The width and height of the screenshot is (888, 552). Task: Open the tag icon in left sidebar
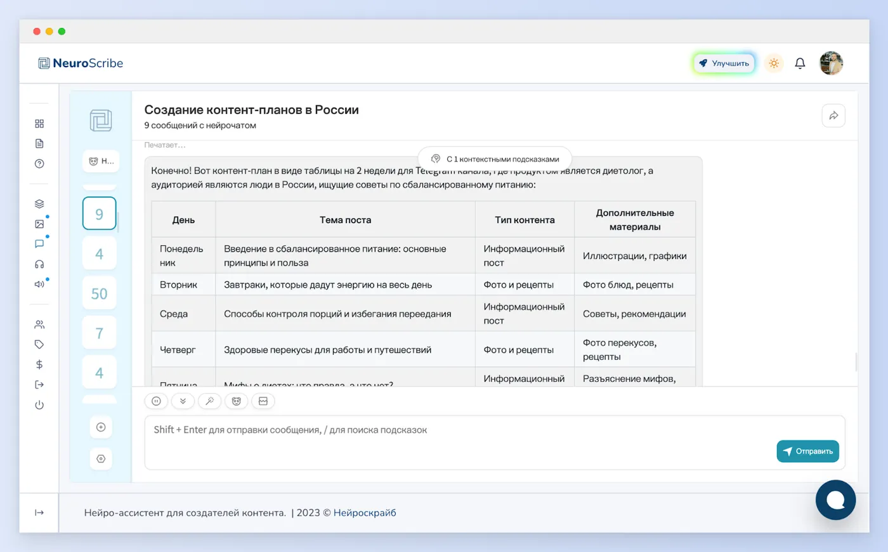pyautogui.click(x=39, y=344)
